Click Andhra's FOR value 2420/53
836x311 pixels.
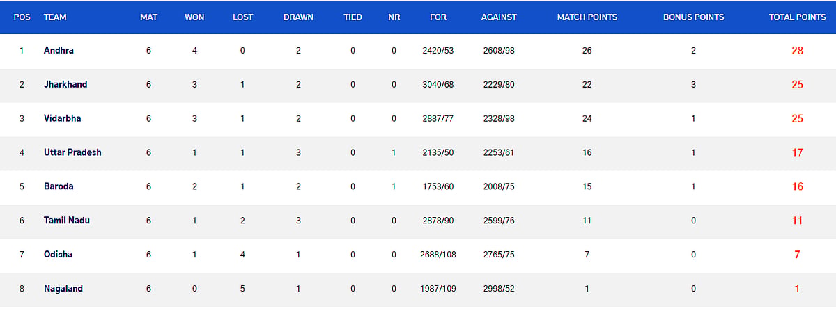click(x=438, y=51)
